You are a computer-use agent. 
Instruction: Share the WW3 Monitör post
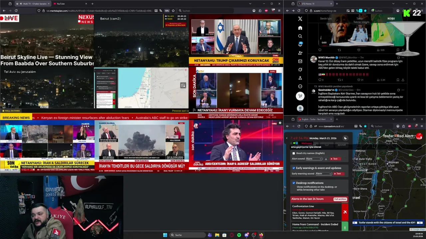[x=403, y=80]
